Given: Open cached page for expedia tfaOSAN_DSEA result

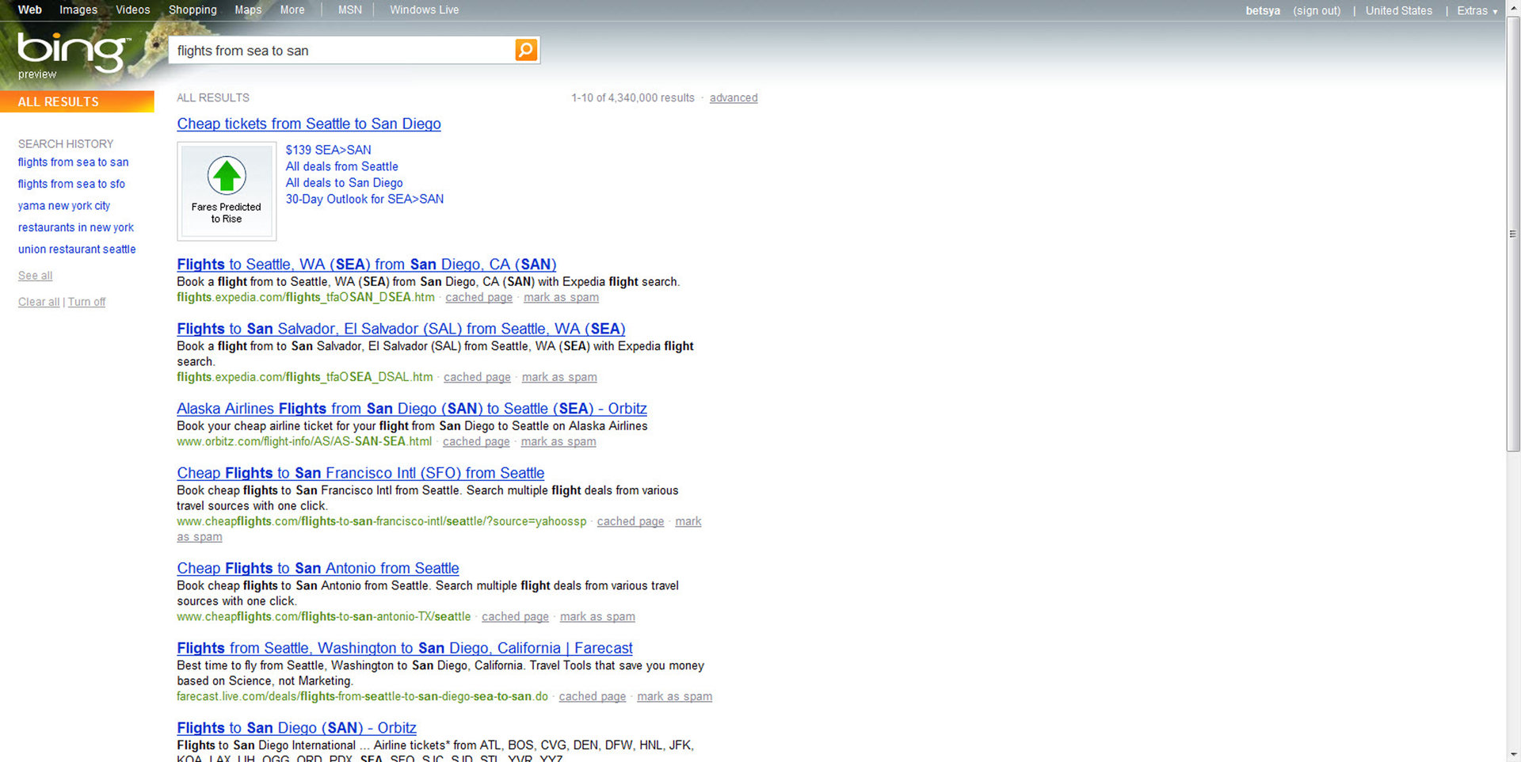Looking at the screenshot, I should tap(479, 297).
